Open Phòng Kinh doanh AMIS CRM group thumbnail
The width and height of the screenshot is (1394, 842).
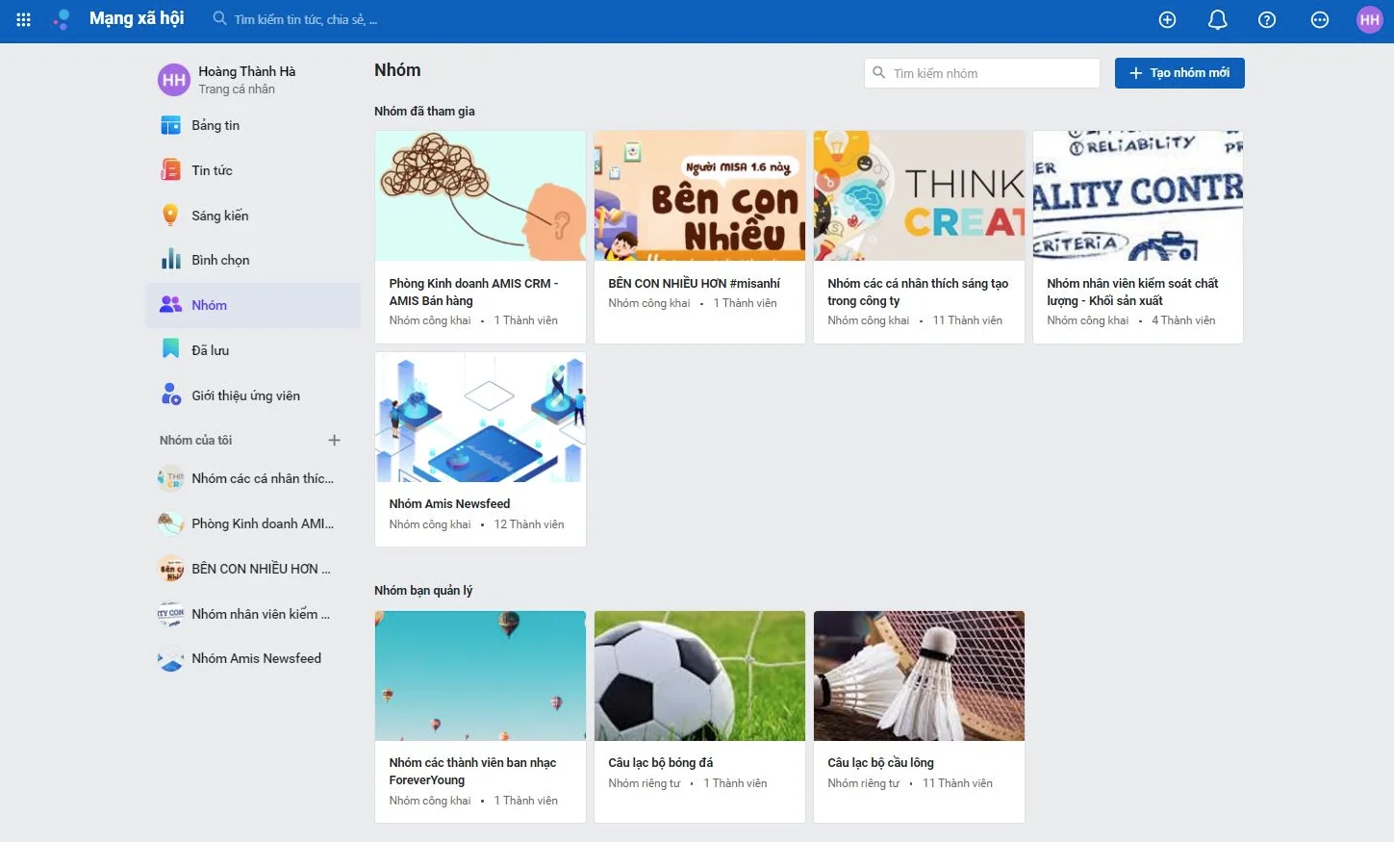pos(480,195)
